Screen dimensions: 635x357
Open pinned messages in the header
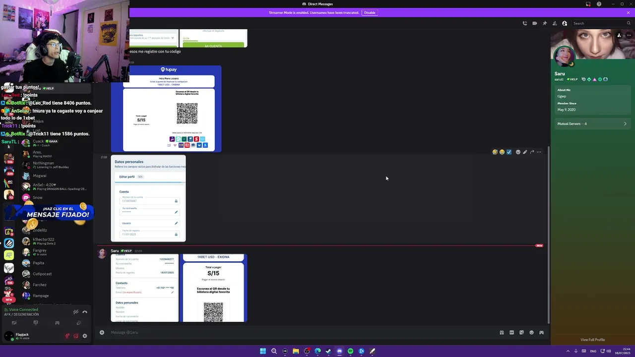coord(544,23)
